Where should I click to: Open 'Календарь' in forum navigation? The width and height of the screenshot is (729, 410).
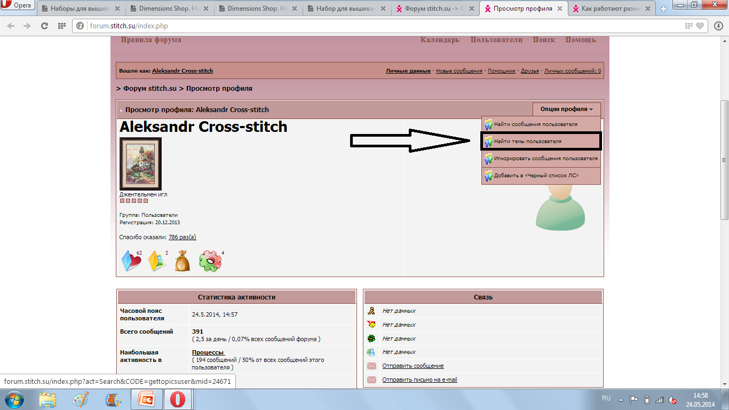point(439,40)
